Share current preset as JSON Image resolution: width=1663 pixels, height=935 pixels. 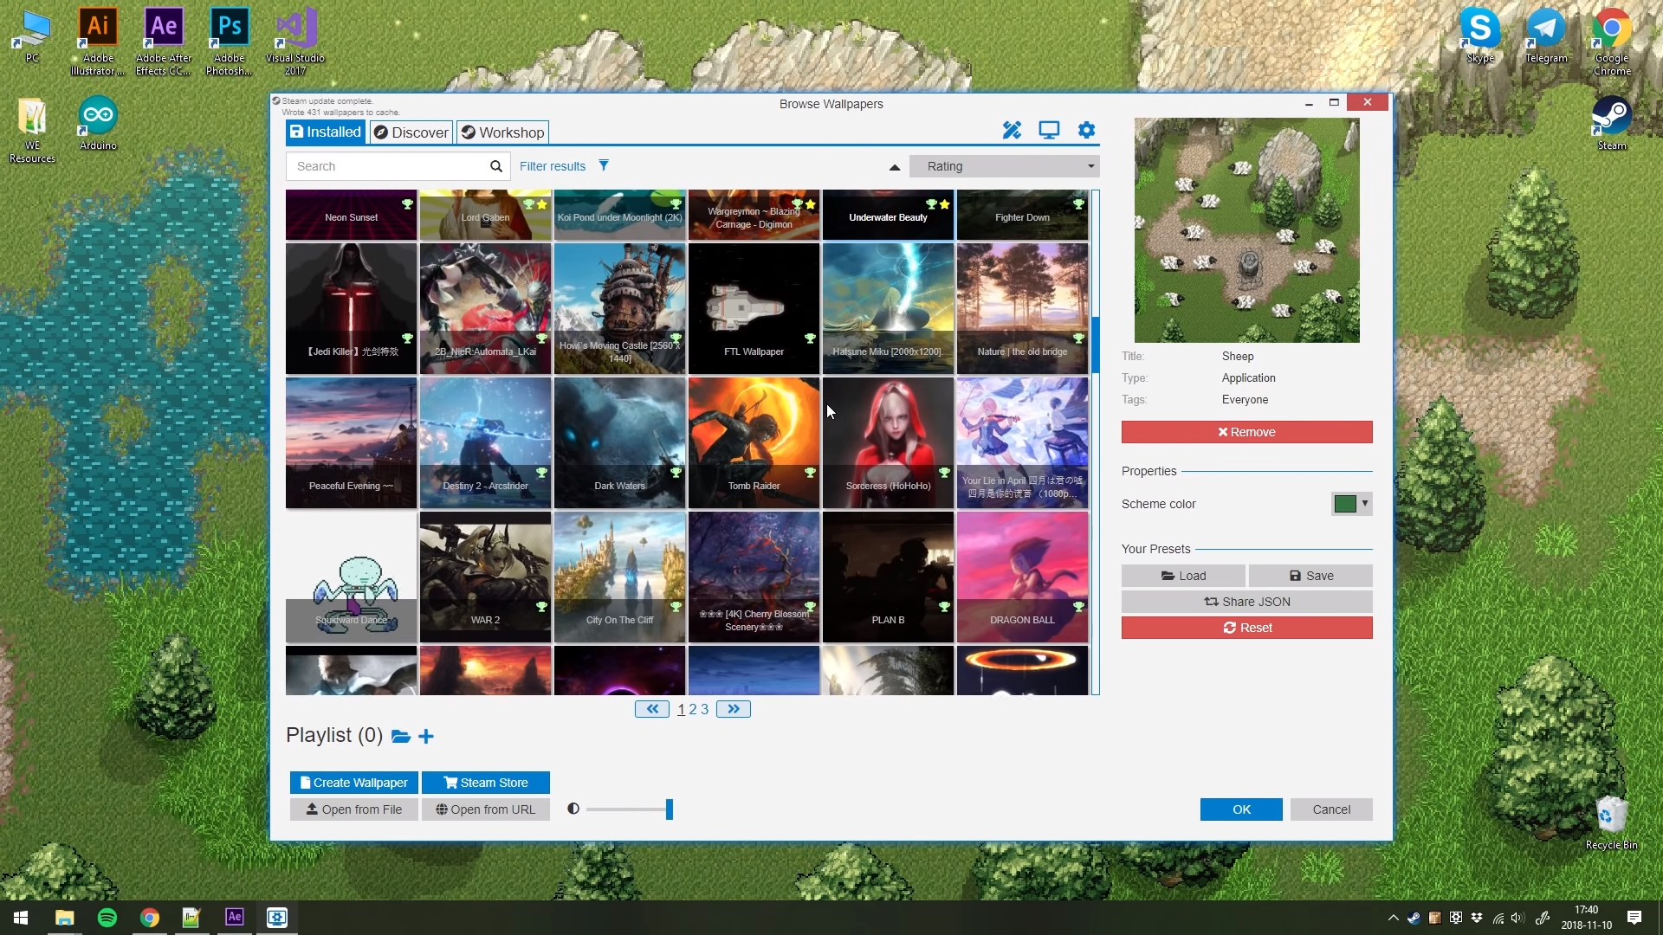coord(1246,601)
